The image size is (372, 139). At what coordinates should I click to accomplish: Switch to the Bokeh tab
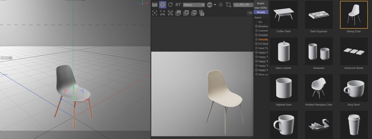[x=261, y=3]
